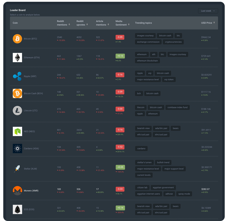Open the Last week time range dropdown
Screen dimensions: 228x221
tap(208, 11)
